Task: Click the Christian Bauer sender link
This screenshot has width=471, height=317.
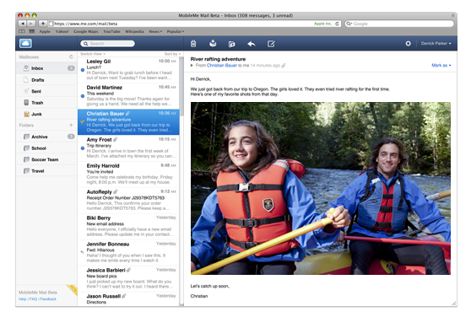Action: point(222,66)
